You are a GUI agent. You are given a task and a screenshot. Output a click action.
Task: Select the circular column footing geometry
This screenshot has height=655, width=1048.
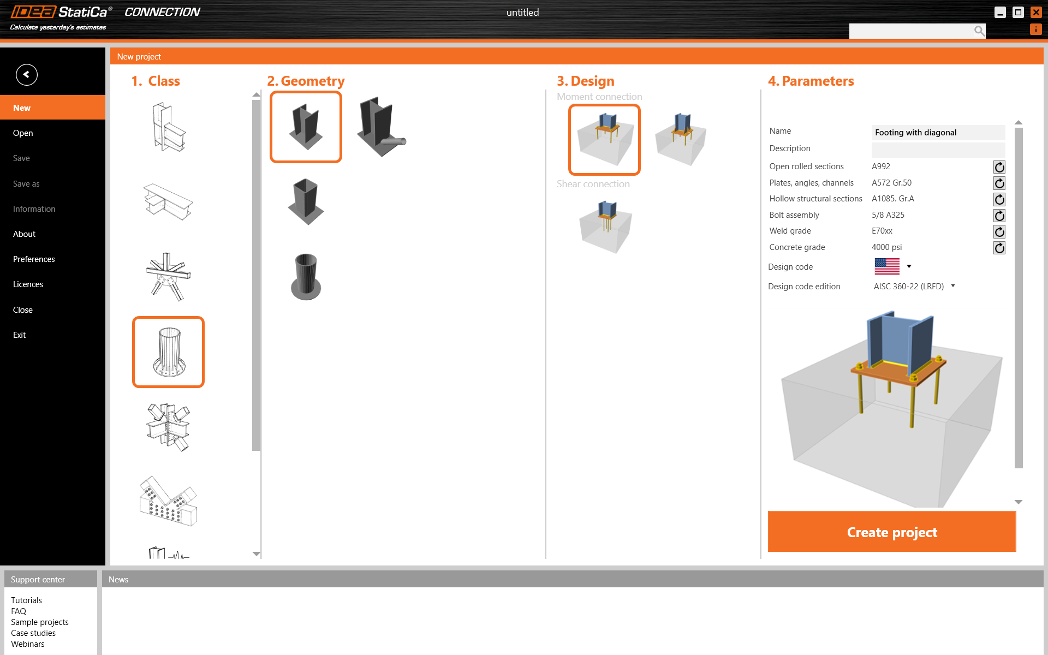[x=305, y=277]
